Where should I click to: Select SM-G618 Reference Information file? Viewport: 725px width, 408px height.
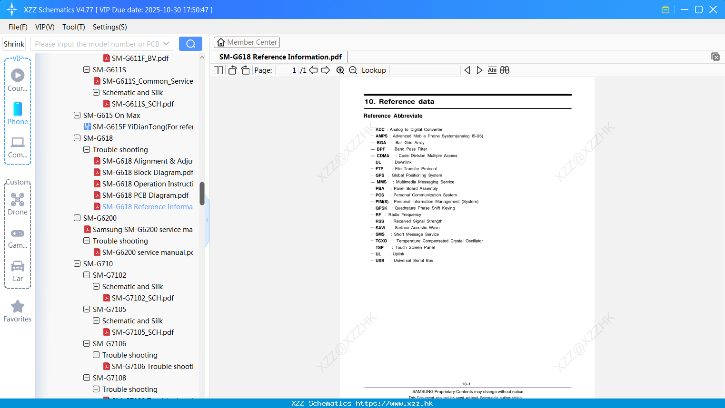(x=143, y=206)
